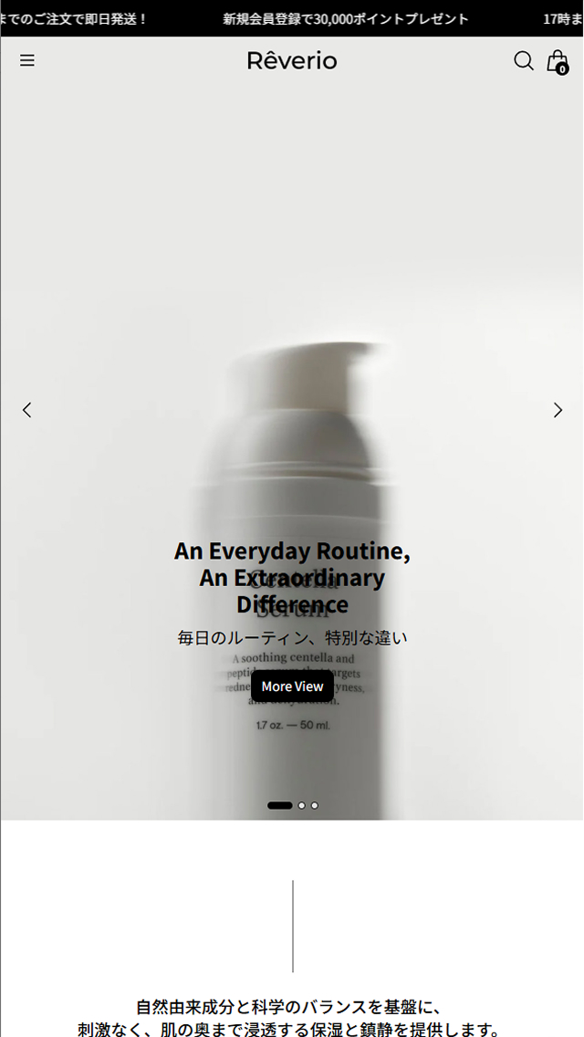
Task: Open the same-day shipping announcement text
Action: coord(73,18)
